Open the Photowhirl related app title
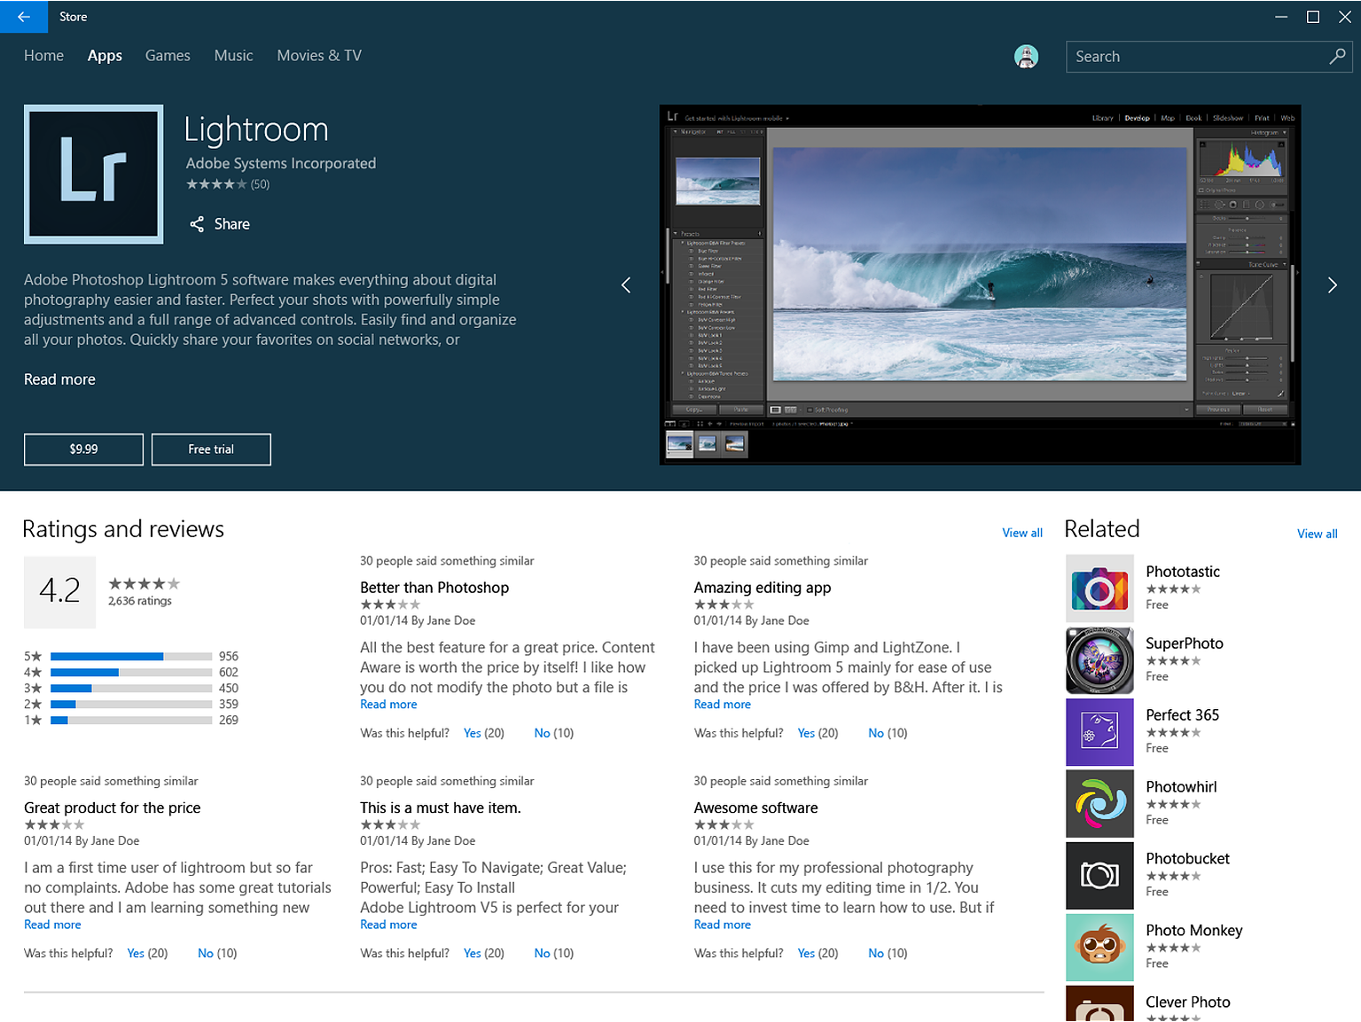Image resolution: width=1361 pixels, height=1022 pixels. pyautogui.click(x=1181, y=787)
